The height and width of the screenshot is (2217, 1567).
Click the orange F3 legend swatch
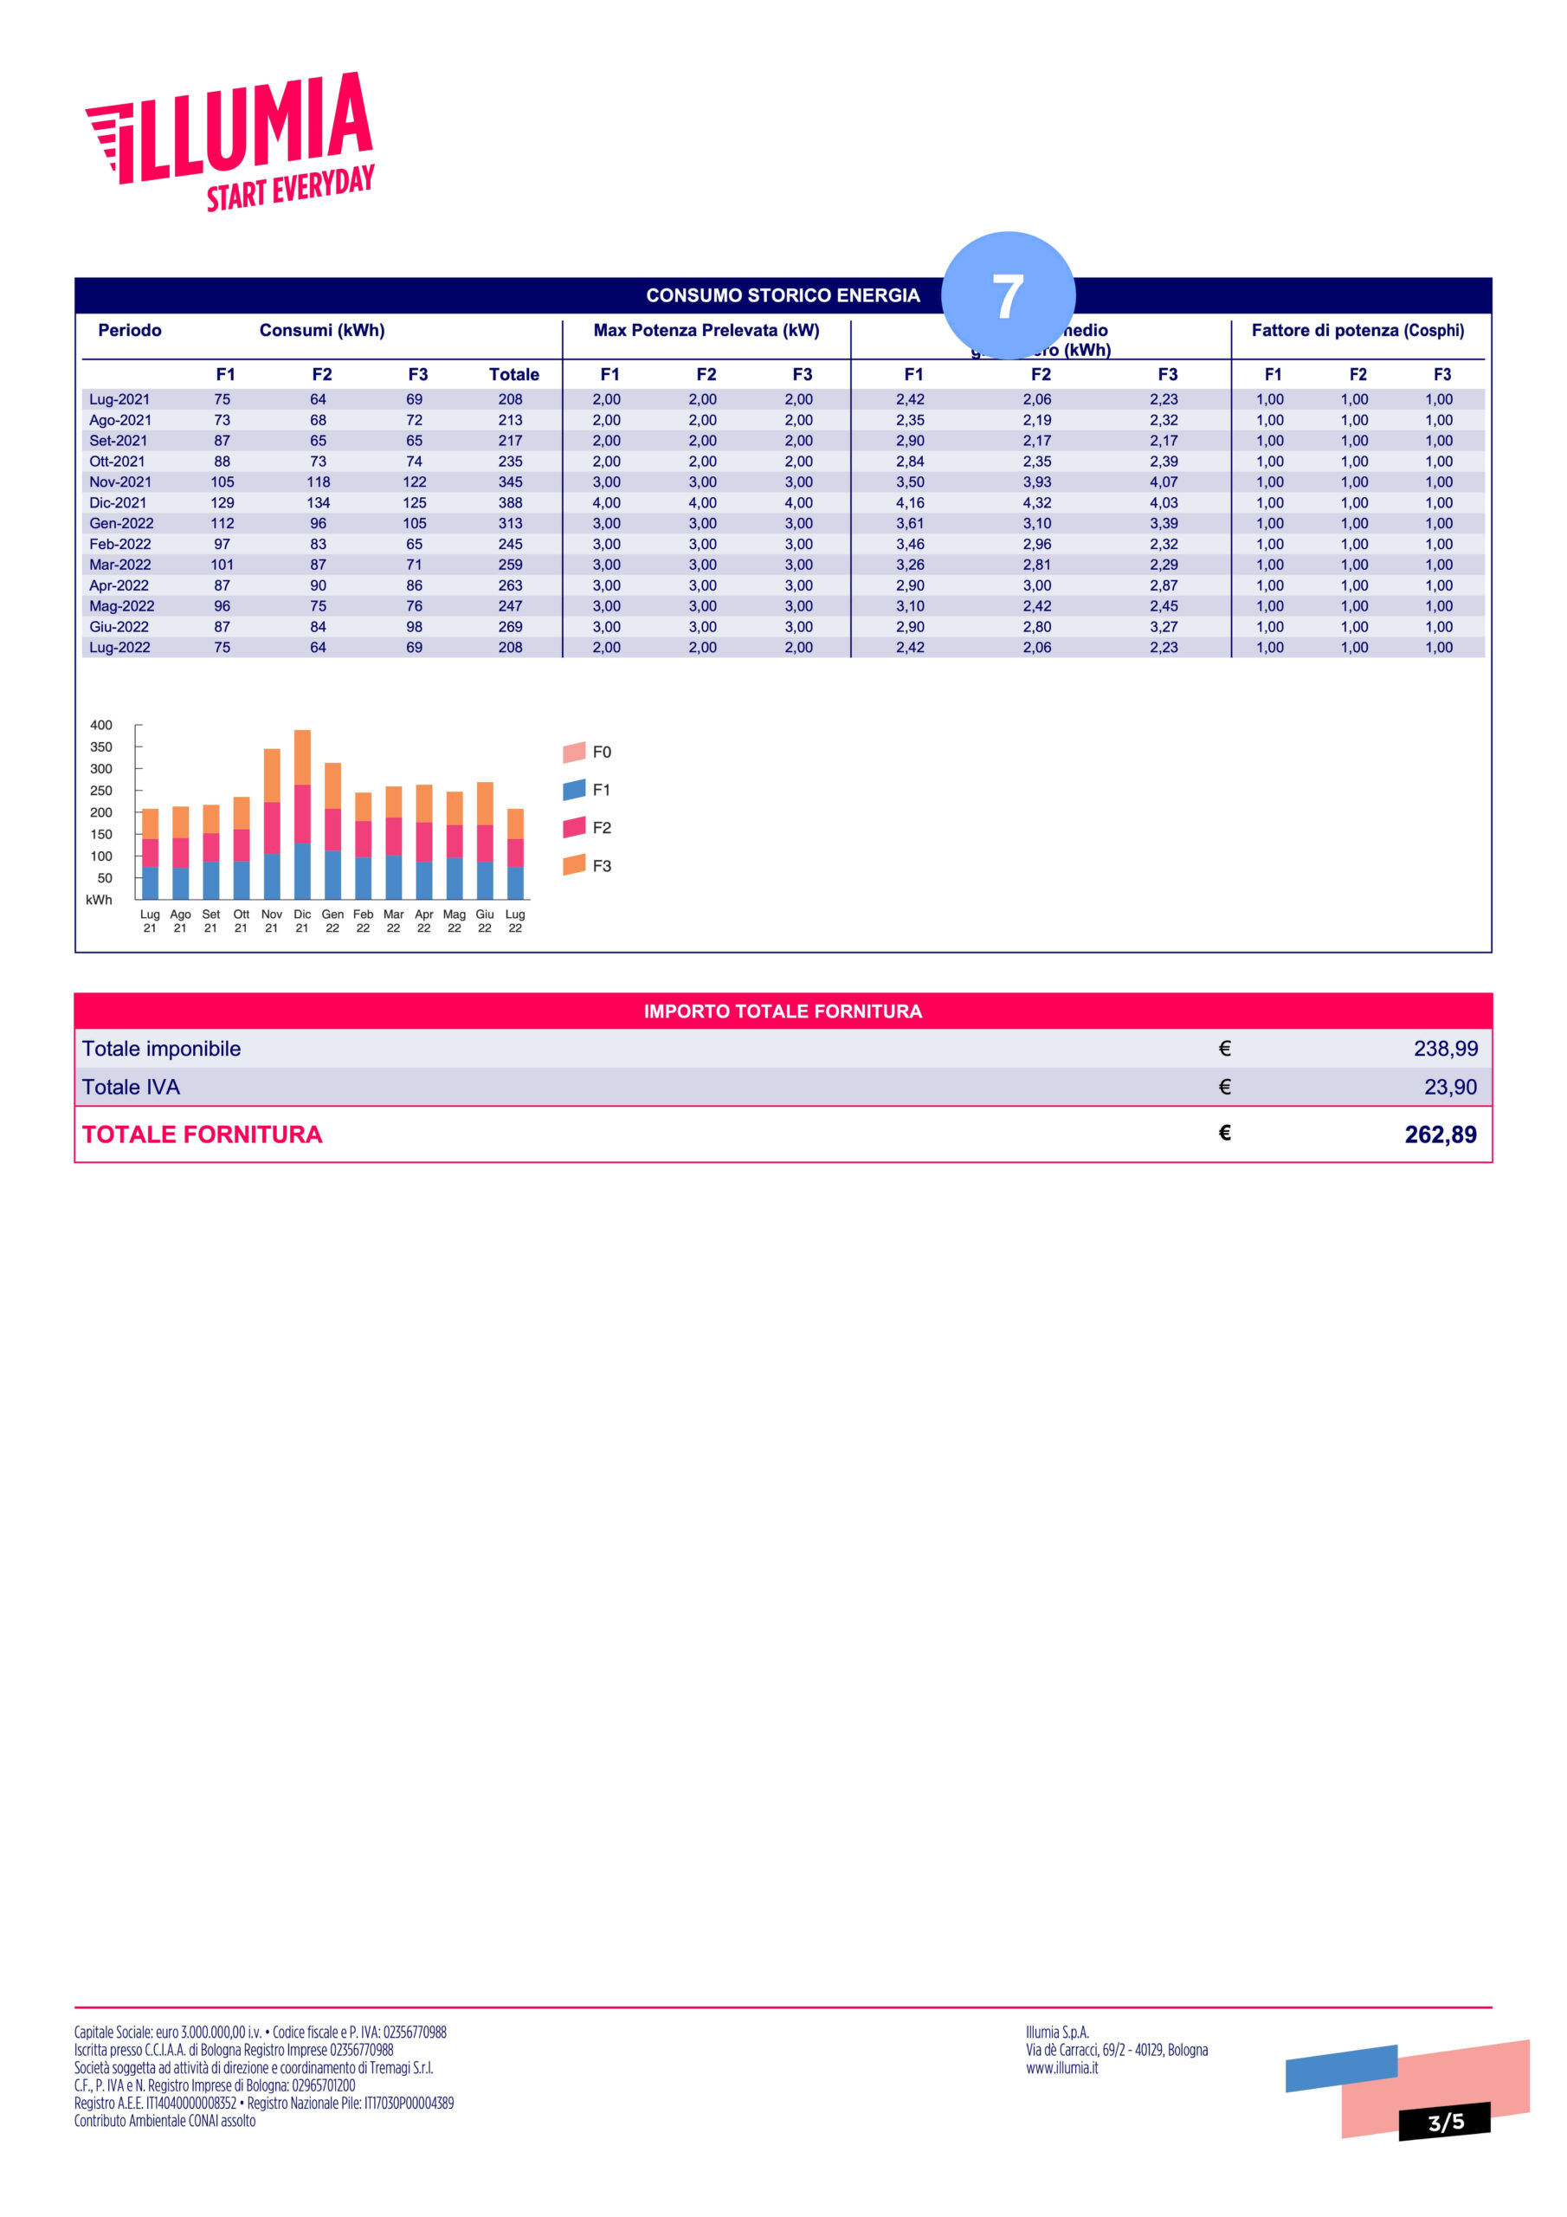click(573, 865)
